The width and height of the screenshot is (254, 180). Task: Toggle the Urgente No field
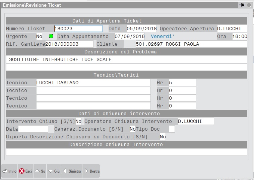(39, 36)
